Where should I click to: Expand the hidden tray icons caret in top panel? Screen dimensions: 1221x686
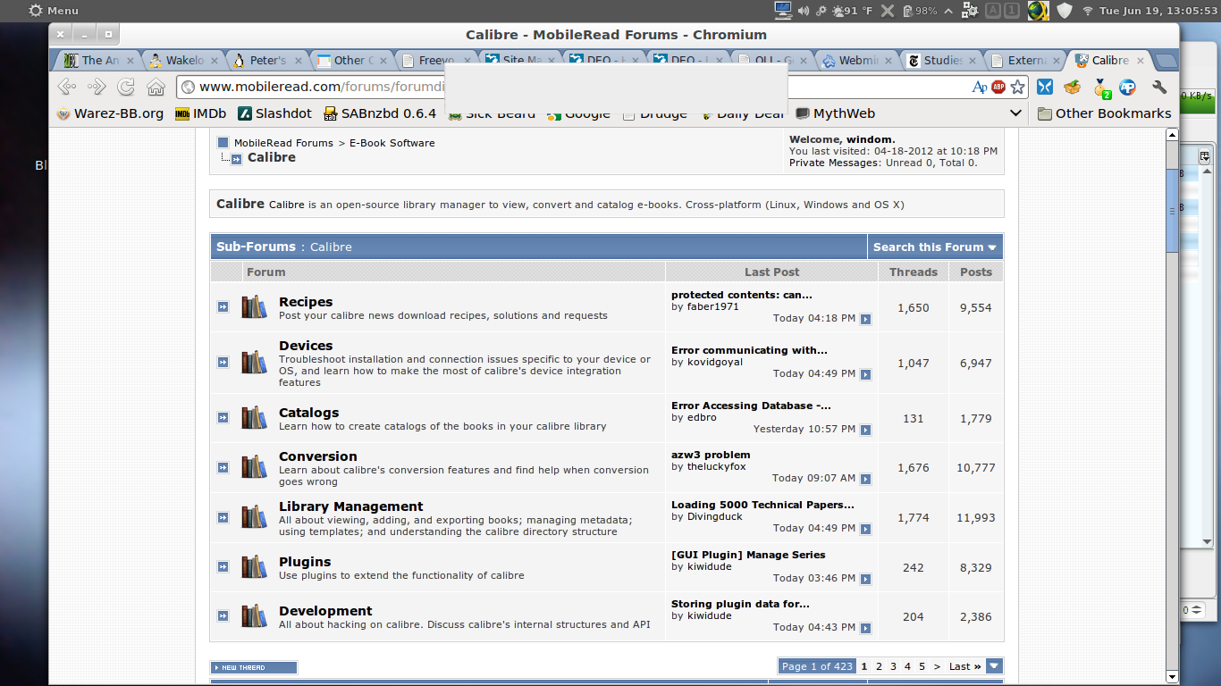(948, 11)
